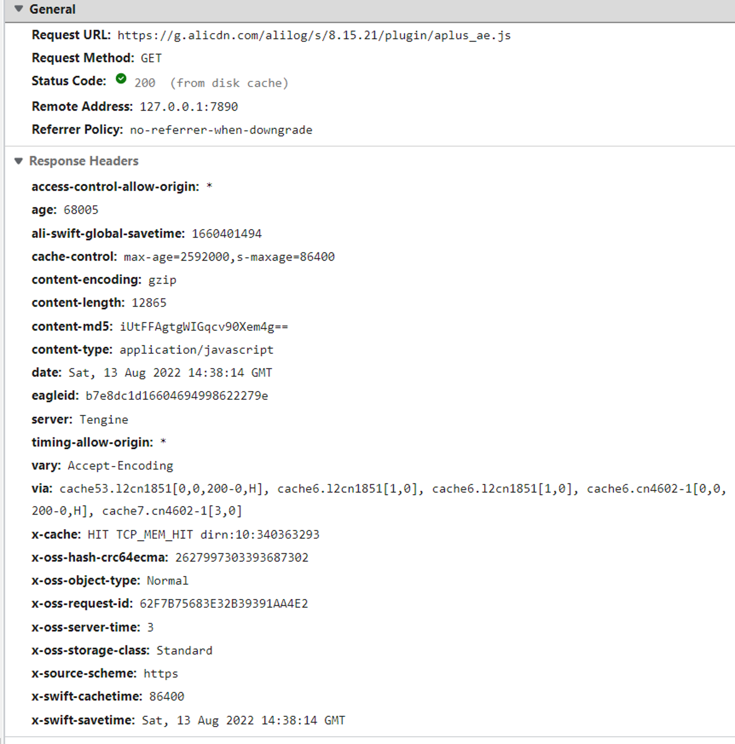This screenshot has height=744, width=735.
Task: Click the x-oss-server-time header name
Action: 86,627
